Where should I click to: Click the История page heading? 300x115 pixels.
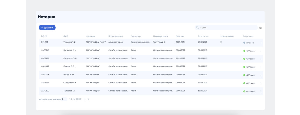(x=47, y=17)
